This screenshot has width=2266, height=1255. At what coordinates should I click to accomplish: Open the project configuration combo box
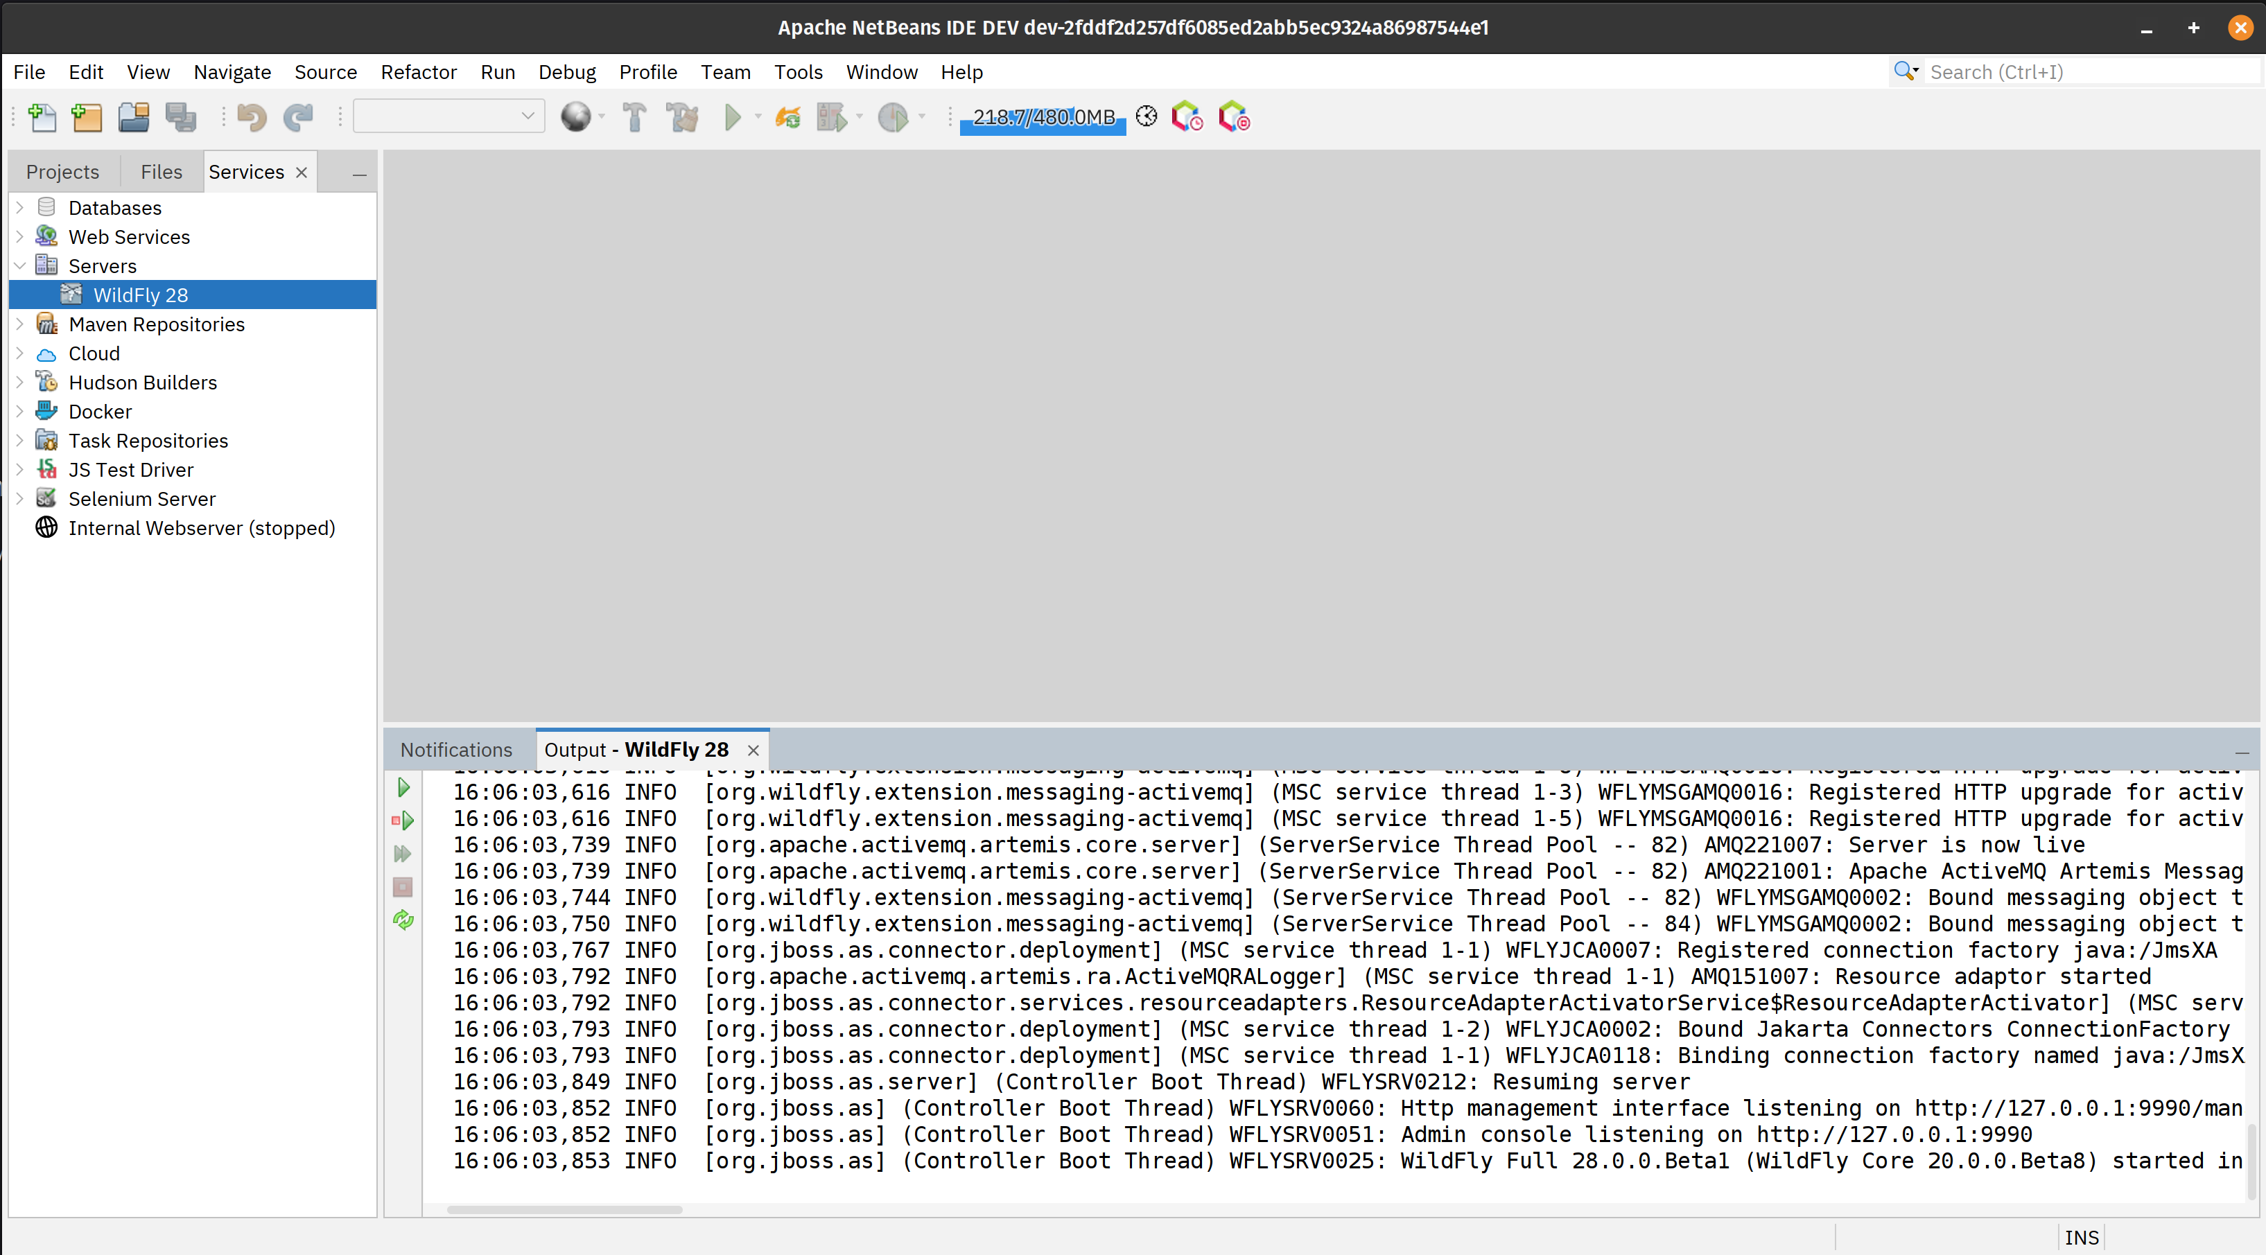pyautogui.click(x=448, y=116)
